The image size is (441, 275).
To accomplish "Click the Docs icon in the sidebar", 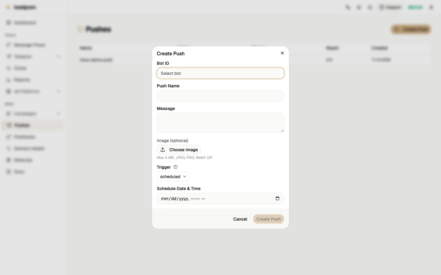I will tap(9, 172).
